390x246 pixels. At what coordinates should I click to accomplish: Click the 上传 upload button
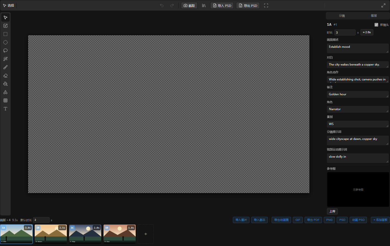tap(332, 211)
